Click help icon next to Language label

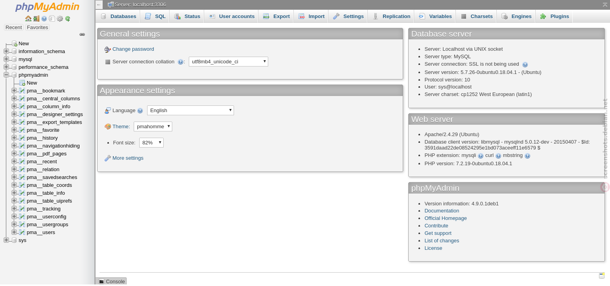[140, 111]
